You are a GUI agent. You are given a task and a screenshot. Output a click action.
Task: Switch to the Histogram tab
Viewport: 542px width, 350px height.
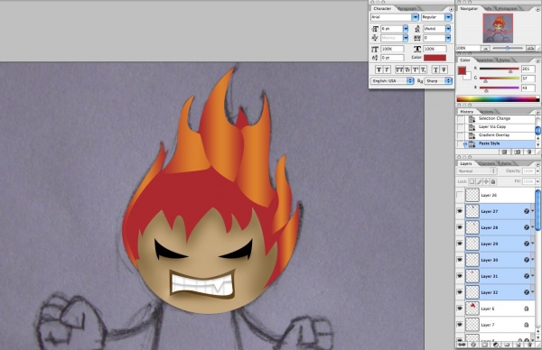point(508,9)
